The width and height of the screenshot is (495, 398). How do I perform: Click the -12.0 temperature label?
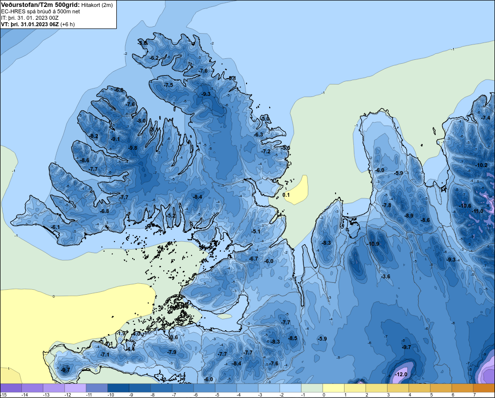[401, 374]
